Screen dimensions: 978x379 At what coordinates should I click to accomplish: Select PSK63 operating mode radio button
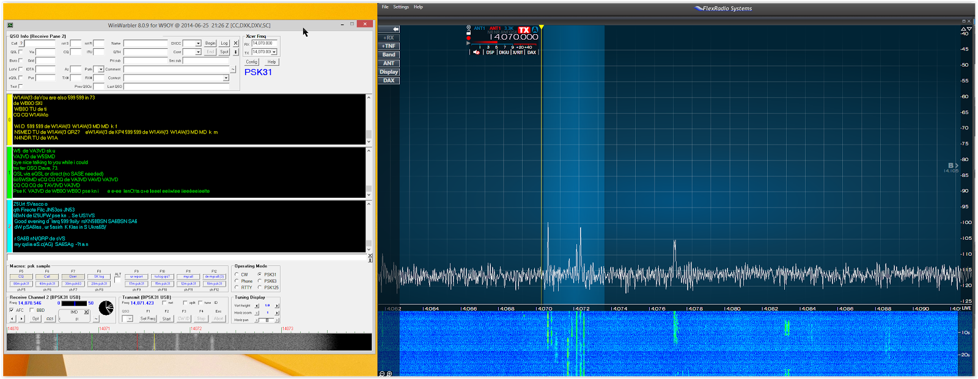click(260, 281)
